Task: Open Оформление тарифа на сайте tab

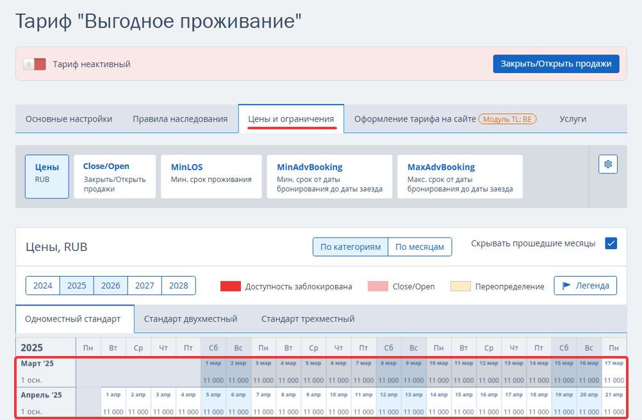Action: point(445,119)
